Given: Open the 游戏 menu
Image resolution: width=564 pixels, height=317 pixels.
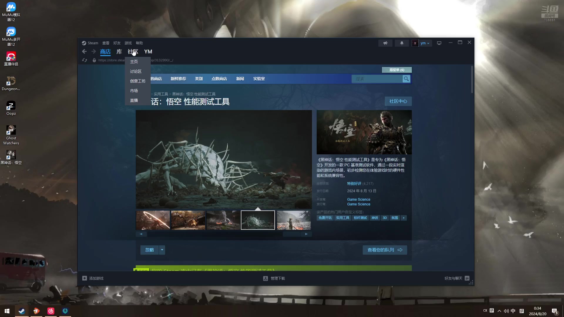Looking at the screenshot, I should click(x=128, y=43).
